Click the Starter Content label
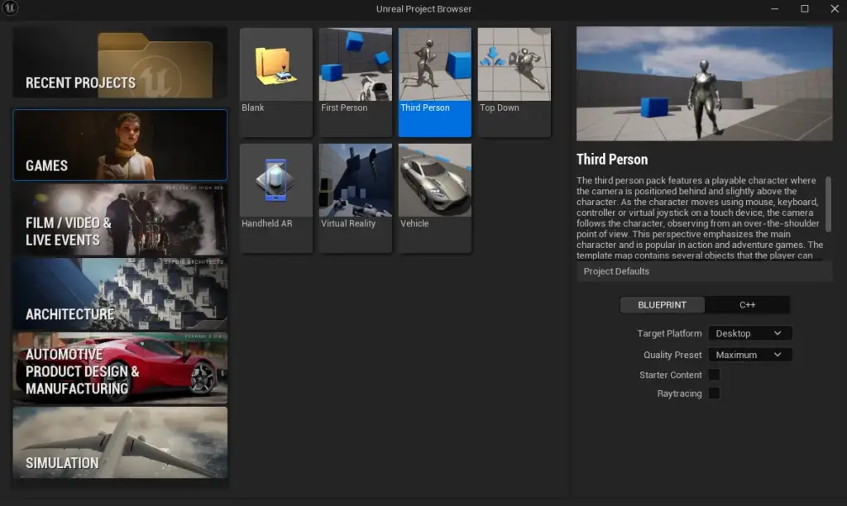The image size is (847, 506). (x=670, y=375)
